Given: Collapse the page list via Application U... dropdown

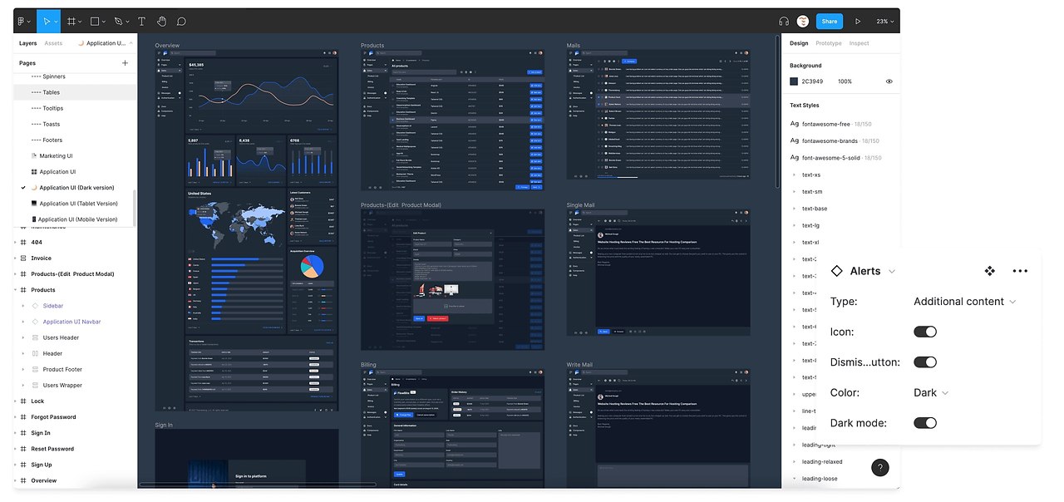Looking at the screenshot, I should coord(104,43).
